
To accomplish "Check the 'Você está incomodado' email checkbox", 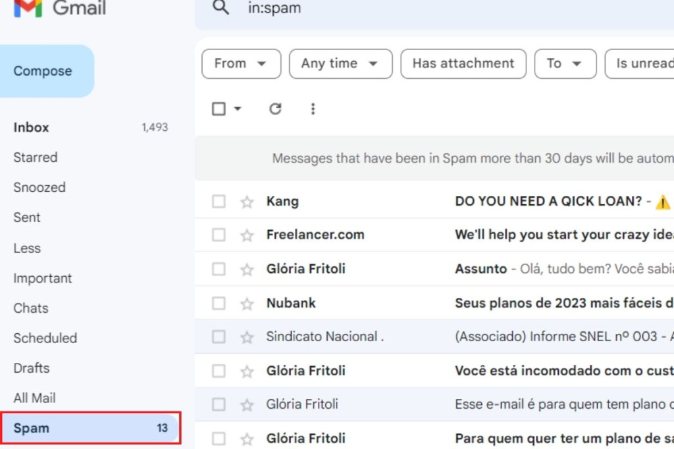I will click(219, 371).
